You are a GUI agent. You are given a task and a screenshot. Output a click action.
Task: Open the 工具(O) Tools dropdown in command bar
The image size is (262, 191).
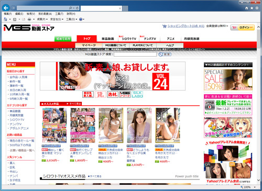pyautogui.click(x=71, y=19)
